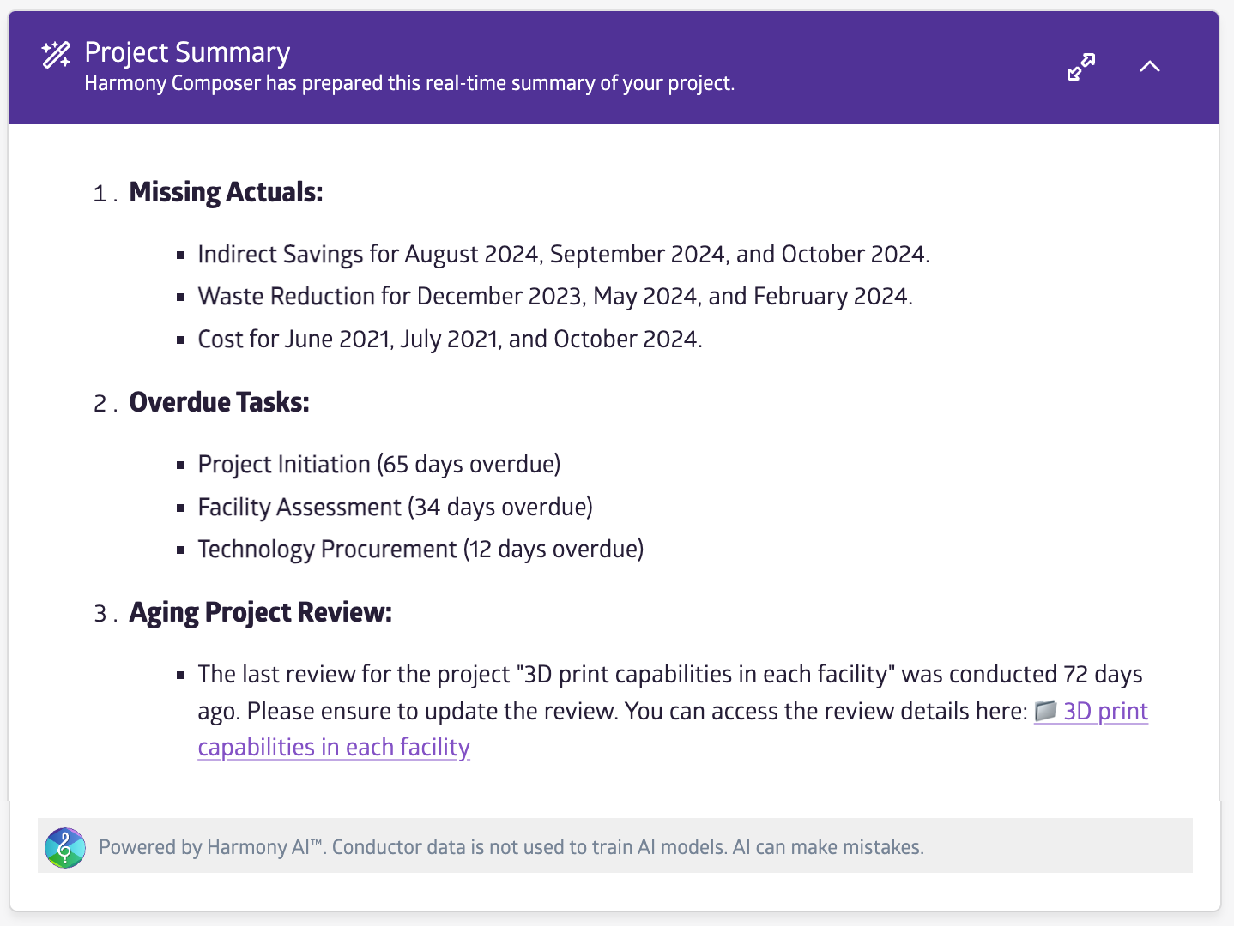The image size is (1234, 926).
Task: Click the "Project Summary" header title
Action: (187, 52)
